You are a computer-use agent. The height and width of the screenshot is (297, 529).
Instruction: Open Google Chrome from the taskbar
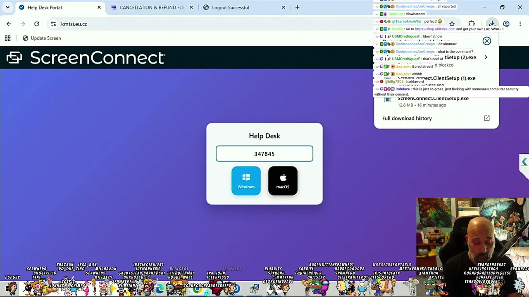tap(198, 289)
